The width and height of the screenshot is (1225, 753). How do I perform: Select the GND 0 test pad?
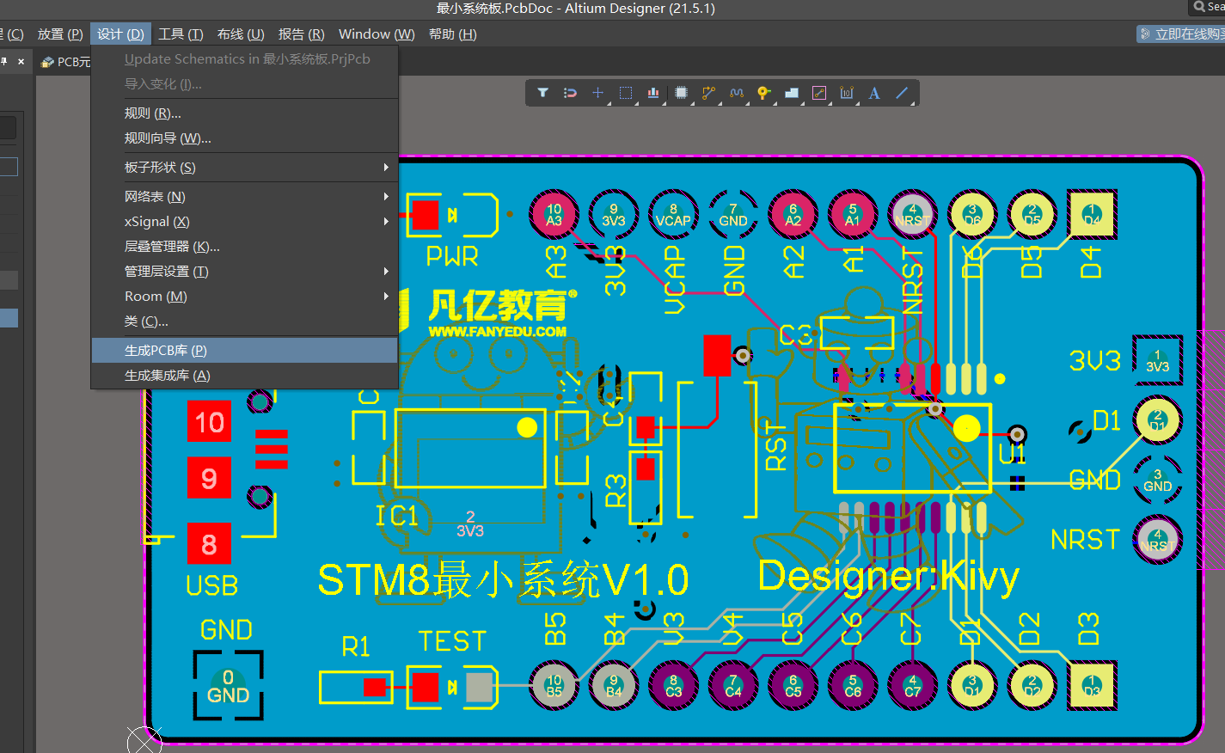tap(228, 686)
